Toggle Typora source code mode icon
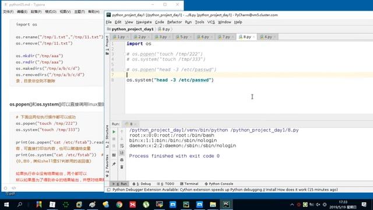The height and width of the screenshot is (210, 373). pos(14,188)
